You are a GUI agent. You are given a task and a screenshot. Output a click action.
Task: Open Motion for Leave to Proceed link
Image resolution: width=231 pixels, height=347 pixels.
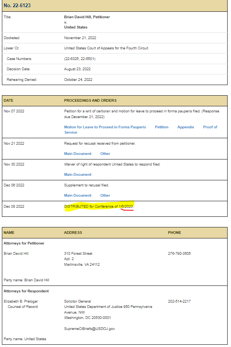coord(105,127)
